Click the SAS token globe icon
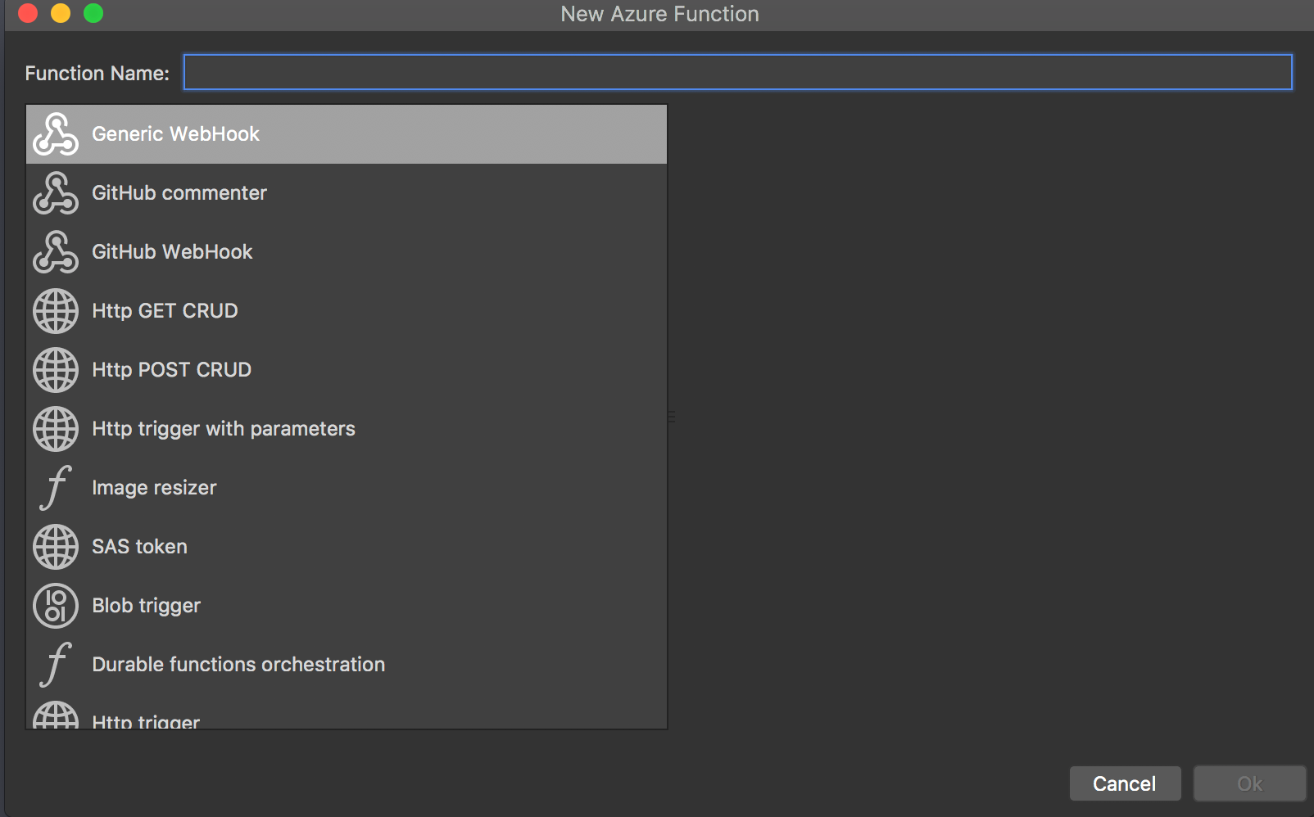1314x817 pixels. coord(56,547)
